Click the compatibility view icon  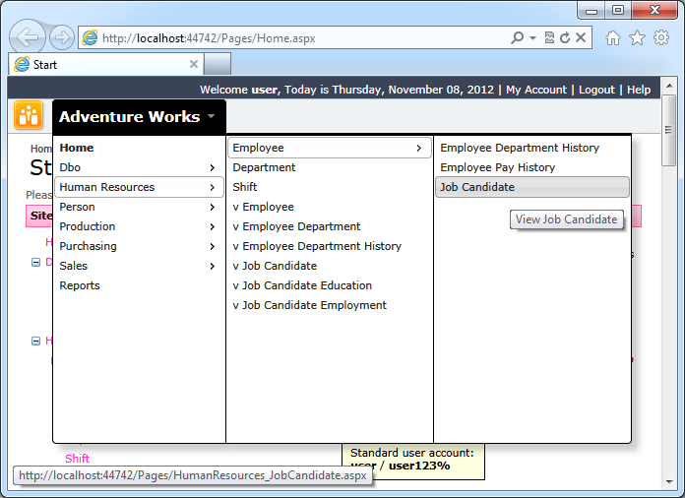pos(549,38)
